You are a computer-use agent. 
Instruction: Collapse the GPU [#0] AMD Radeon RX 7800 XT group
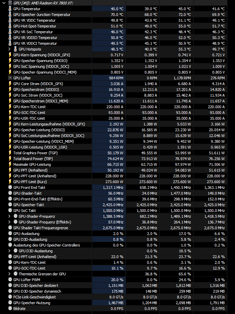point(4,3)
